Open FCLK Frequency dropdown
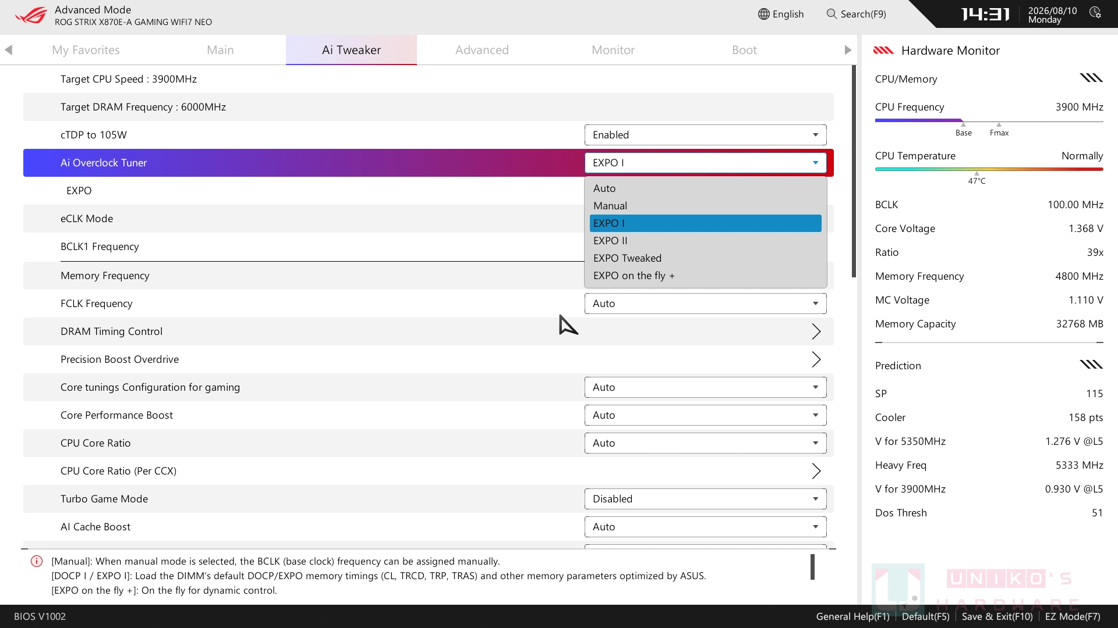This screenshot has width=1118, height=628. point(705,304)
